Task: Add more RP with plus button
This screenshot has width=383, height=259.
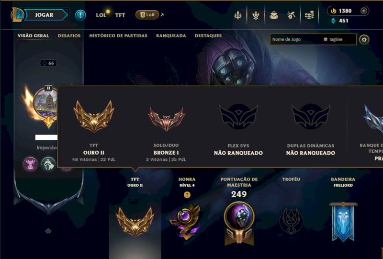Action: [x=364, y=11]
